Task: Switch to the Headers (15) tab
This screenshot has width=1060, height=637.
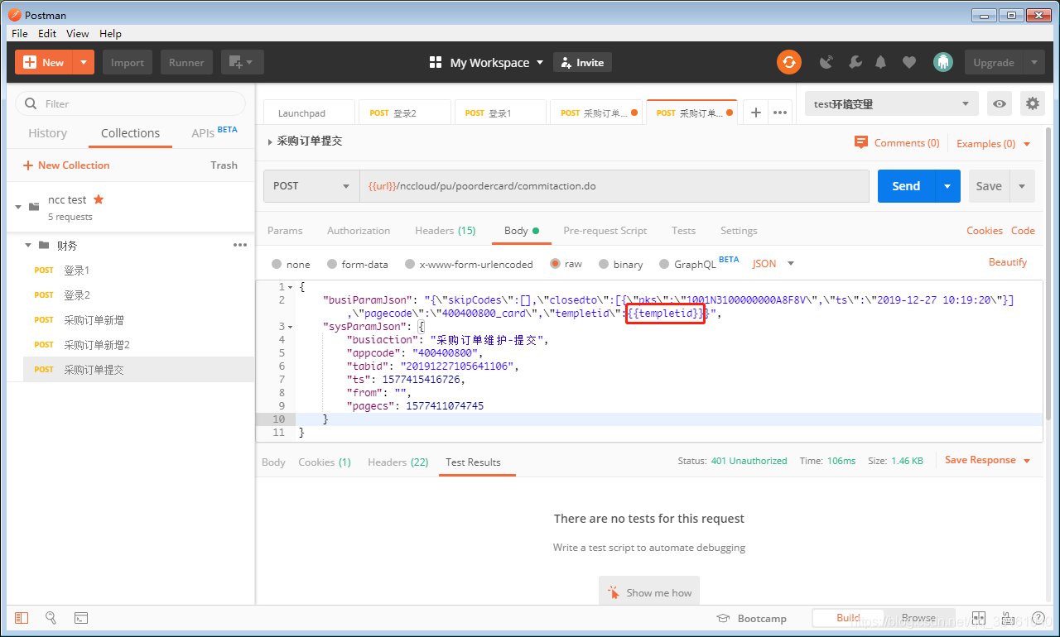Action: 446,230
